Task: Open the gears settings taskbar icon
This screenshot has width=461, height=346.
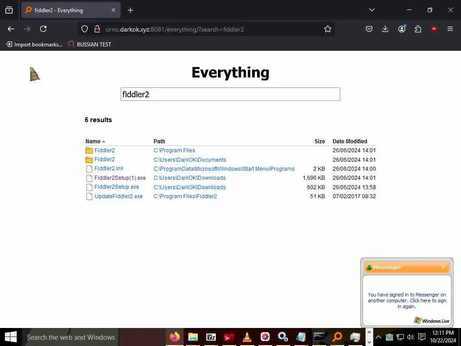Action: [283, 337]
